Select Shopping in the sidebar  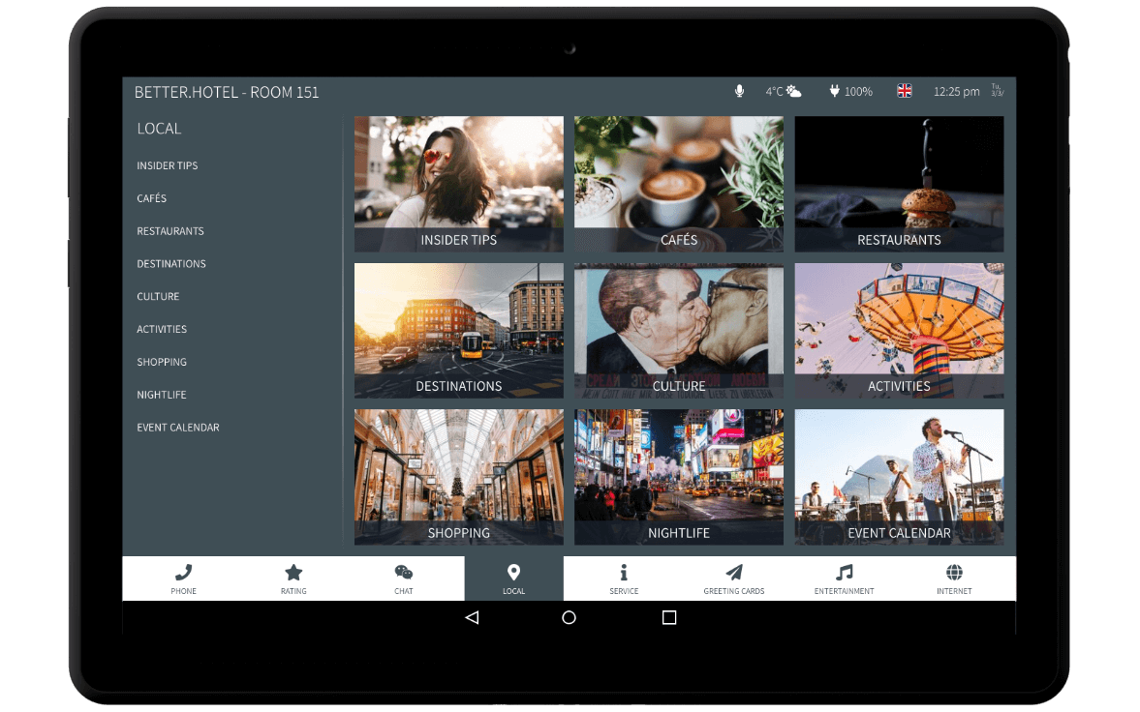click(x=162, y=362)
